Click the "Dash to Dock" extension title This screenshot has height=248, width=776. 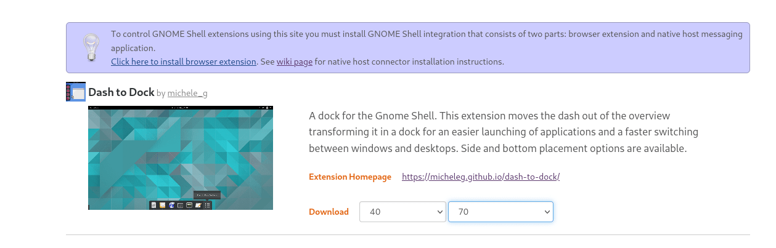(121, 92)
